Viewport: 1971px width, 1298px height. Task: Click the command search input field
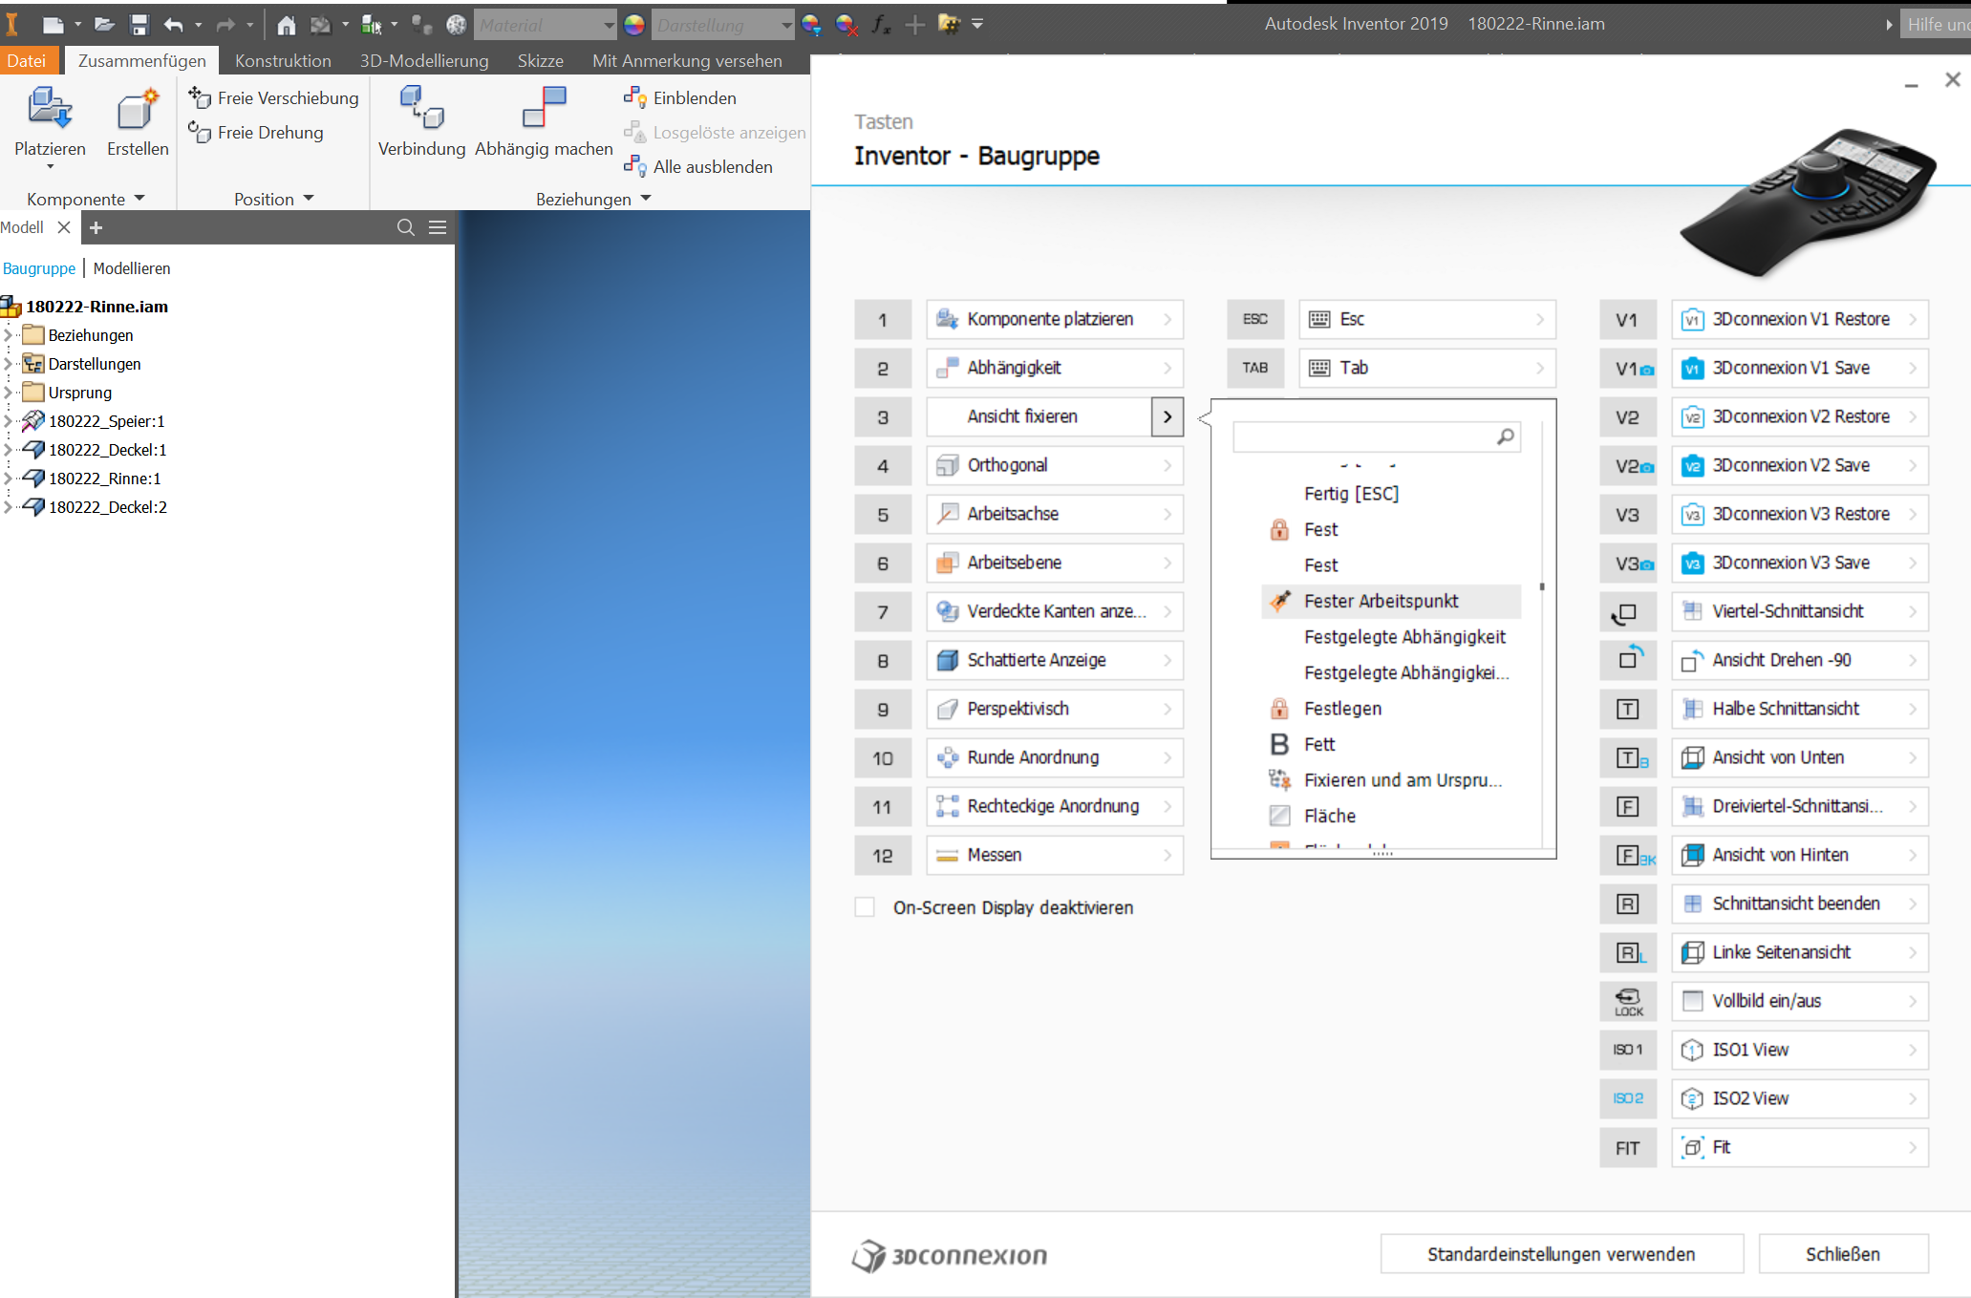[x=1376, y=436]
